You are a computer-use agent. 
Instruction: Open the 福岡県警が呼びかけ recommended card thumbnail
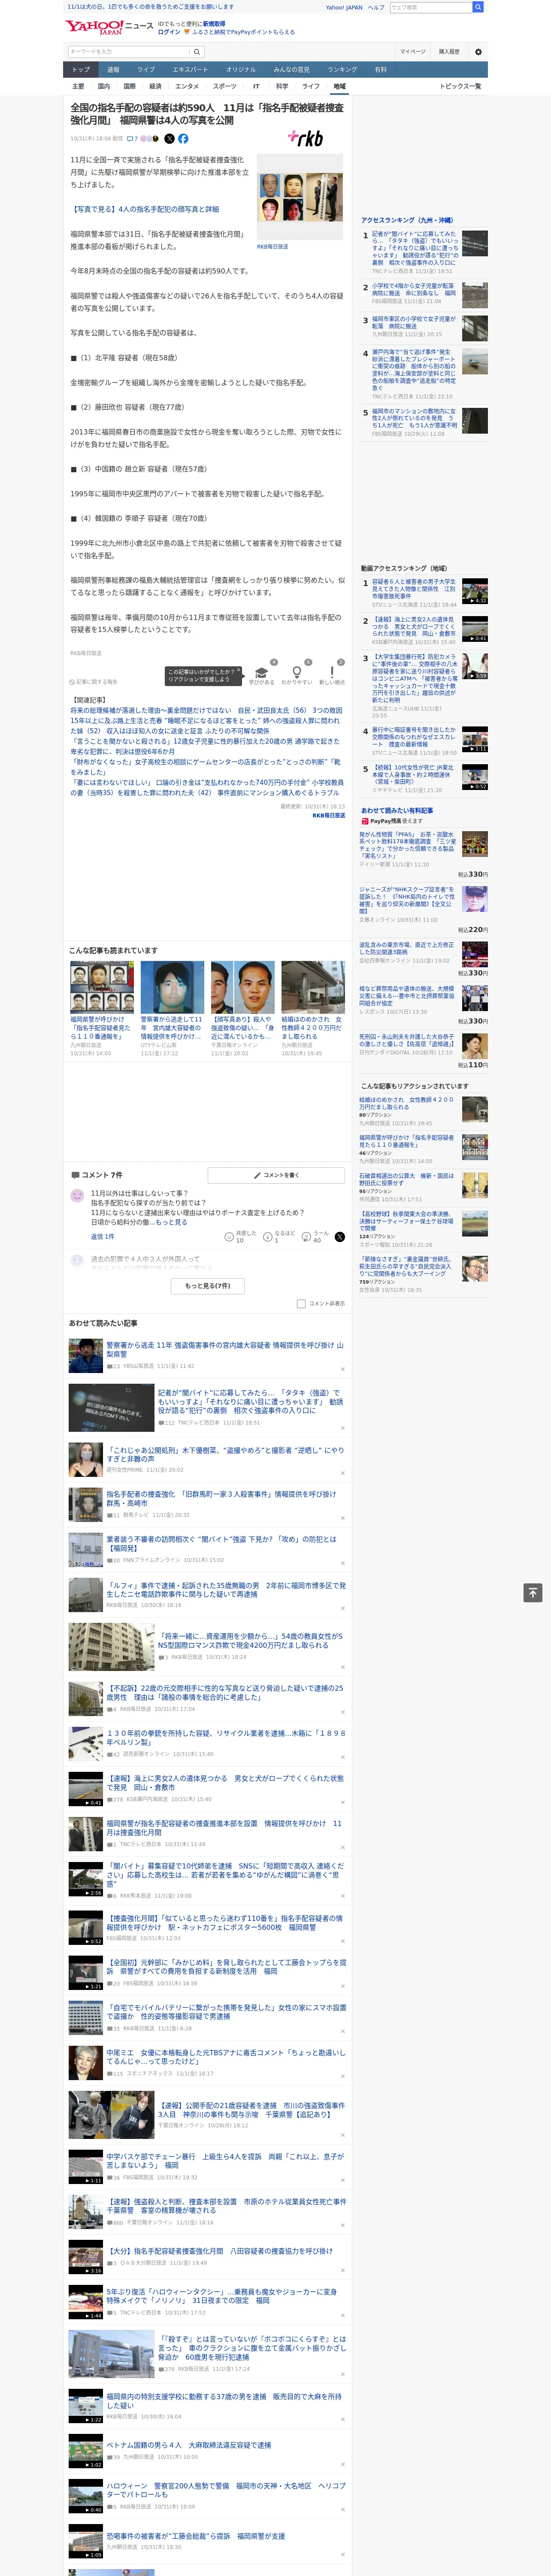102,988
